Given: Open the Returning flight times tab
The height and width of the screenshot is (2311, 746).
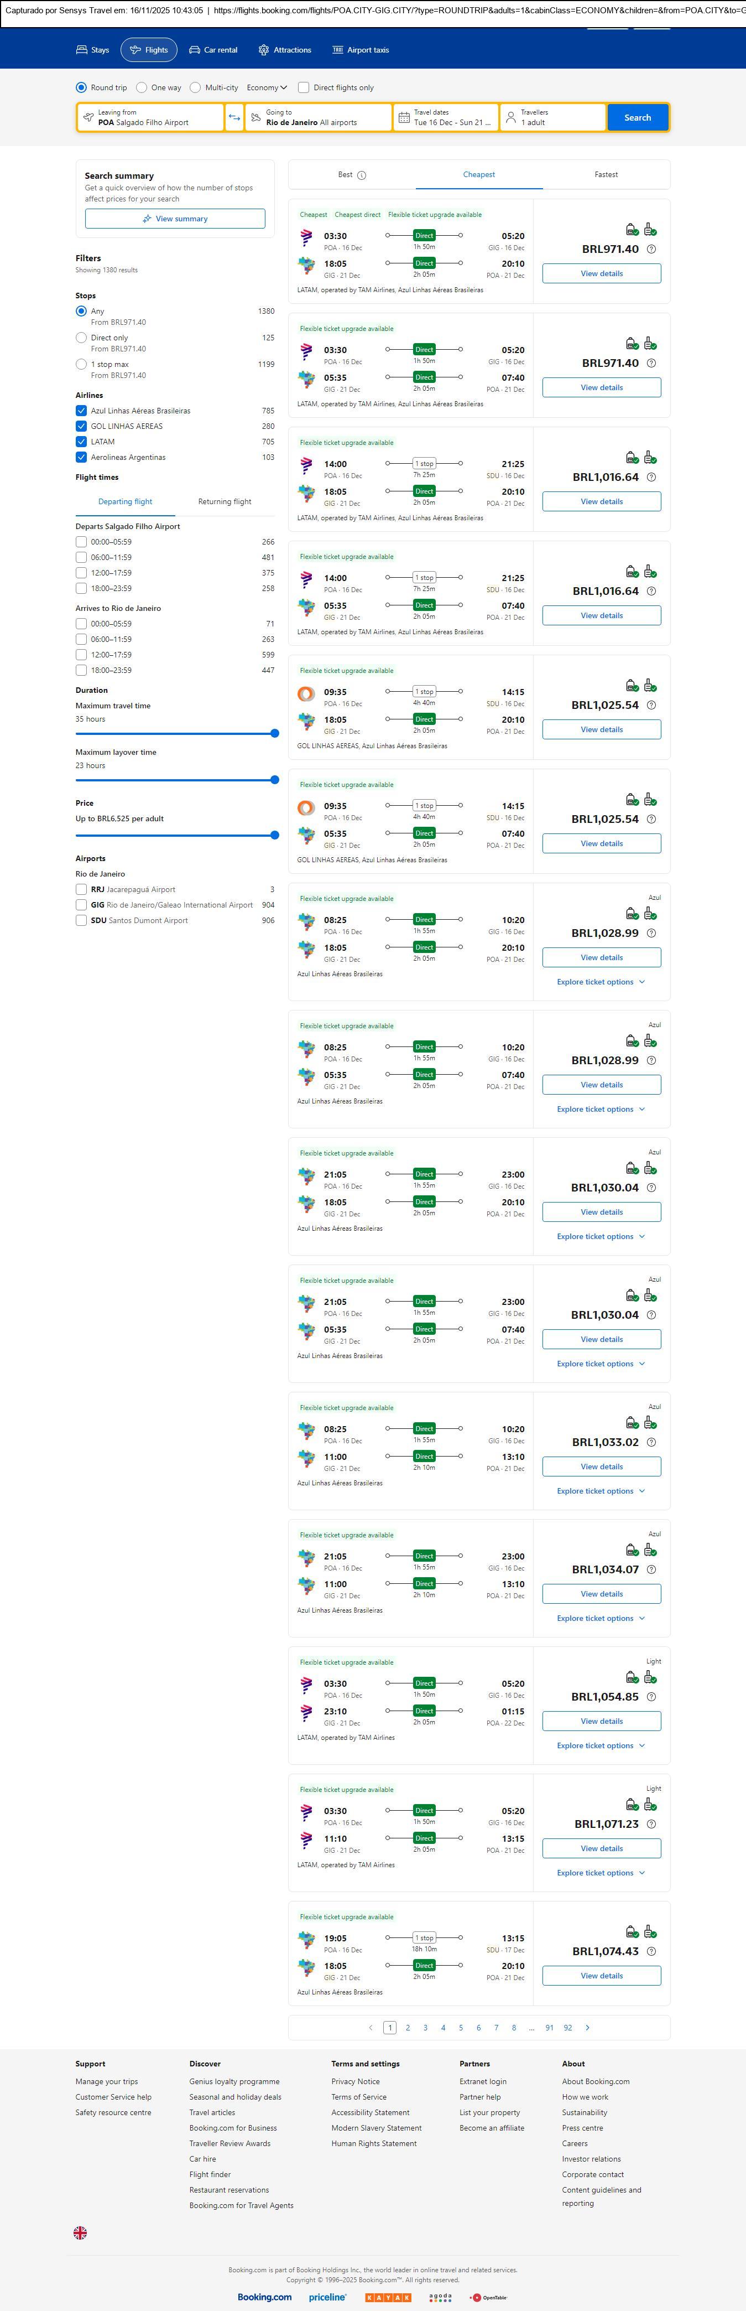Looking at the screenshot, I should 224,501.
